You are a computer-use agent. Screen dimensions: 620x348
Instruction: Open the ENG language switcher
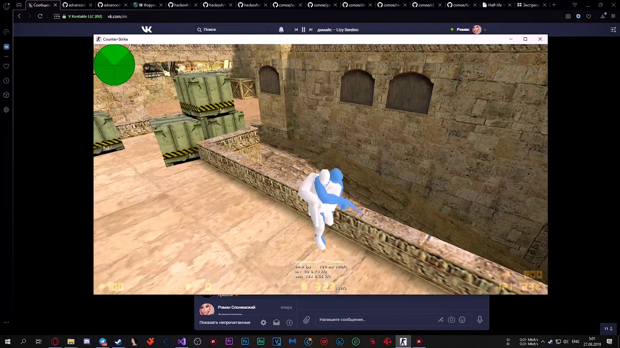point(575,342)
